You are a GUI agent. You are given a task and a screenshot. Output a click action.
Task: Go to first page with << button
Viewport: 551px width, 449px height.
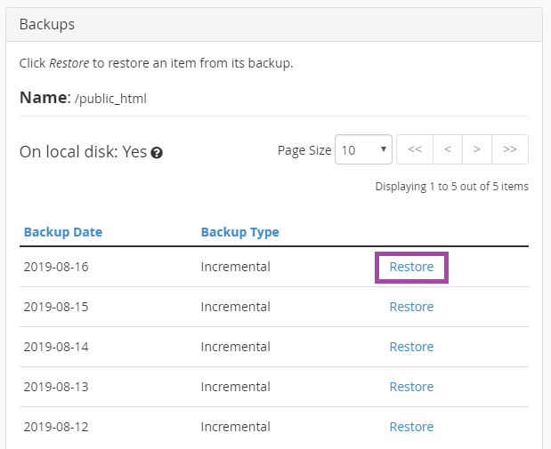tap(414, 149)
